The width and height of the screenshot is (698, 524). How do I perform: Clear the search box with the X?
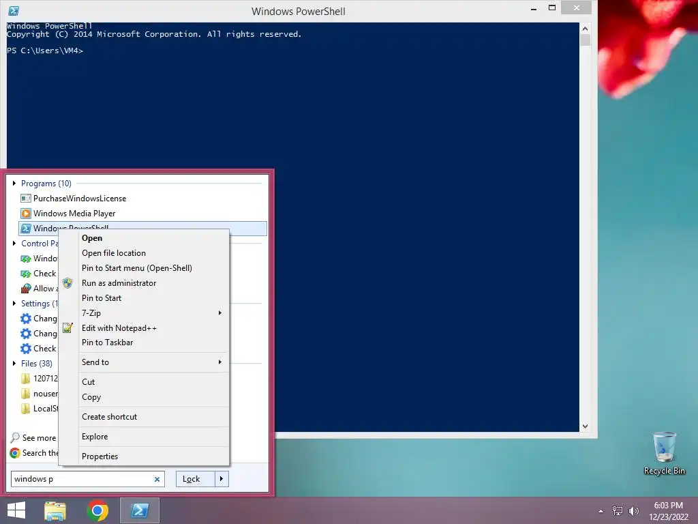click(x=157, y=480)
